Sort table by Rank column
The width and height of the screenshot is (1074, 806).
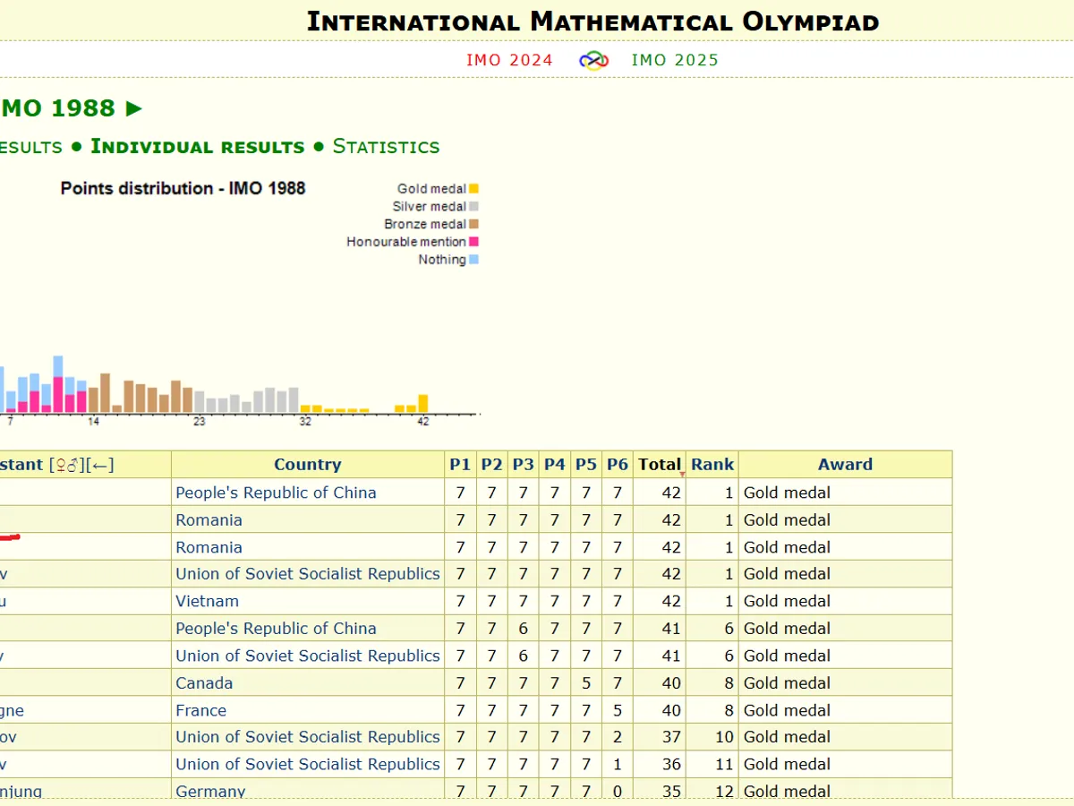(712, 465)
